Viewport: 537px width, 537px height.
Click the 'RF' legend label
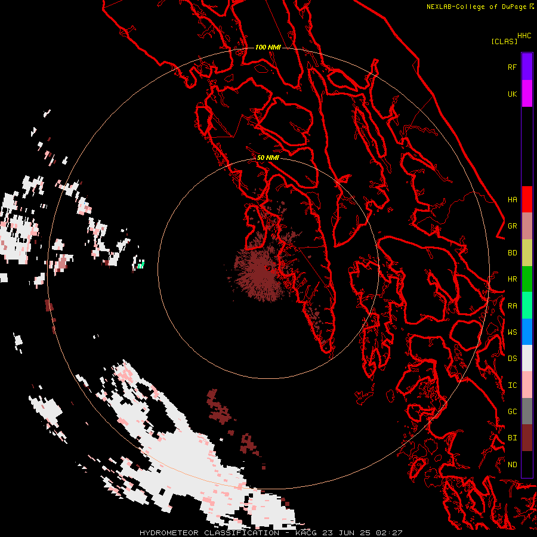click(512, 67)
